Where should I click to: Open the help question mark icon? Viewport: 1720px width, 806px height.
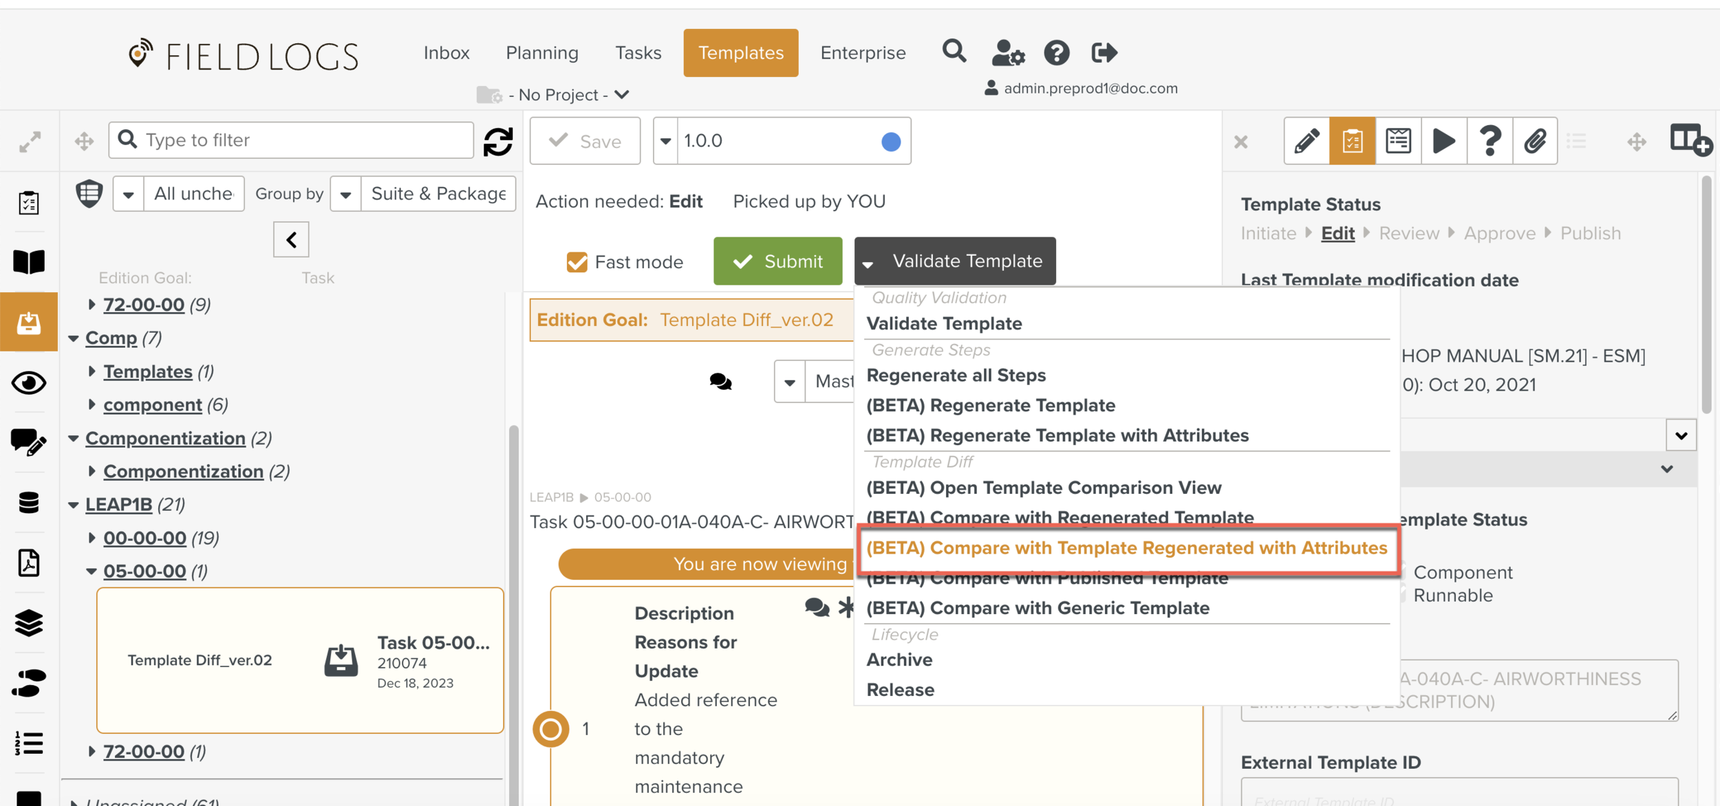[x=1490, y=141]
